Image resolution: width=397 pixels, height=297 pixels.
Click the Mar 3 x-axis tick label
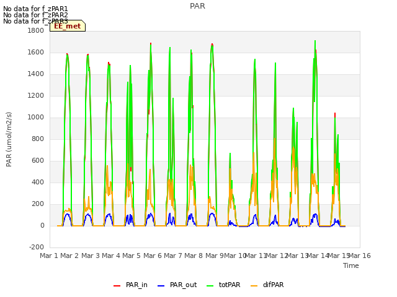point(91,256)
